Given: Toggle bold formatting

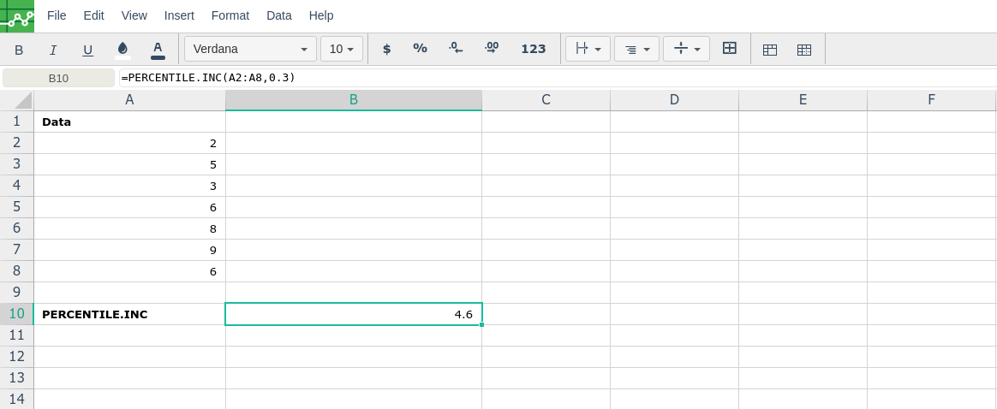Looking at the screenshot, I should point(19,50).
